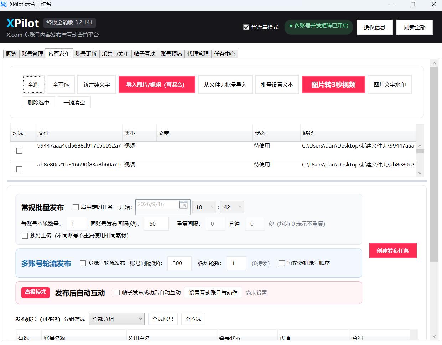The height and width of the screenshot is (345, 442).
Task: Click the 文件 column header
Action: pyautogui.click(x=79, y=133)
